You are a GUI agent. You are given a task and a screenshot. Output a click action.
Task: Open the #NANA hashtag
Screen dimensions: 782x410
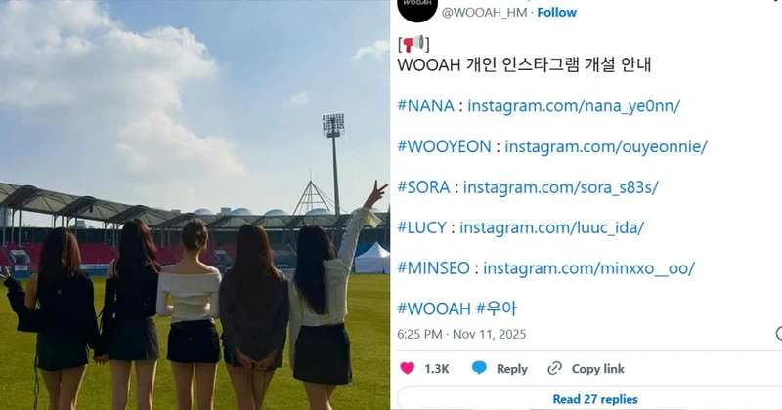[x=426, y=106]
